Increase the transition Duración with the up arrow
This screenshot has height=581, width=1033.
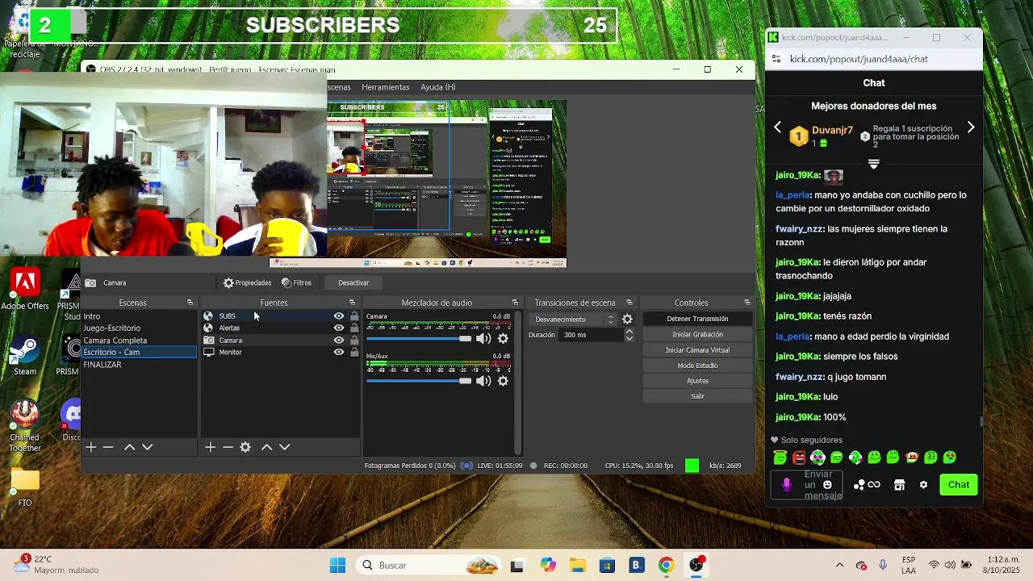[629, 331]
